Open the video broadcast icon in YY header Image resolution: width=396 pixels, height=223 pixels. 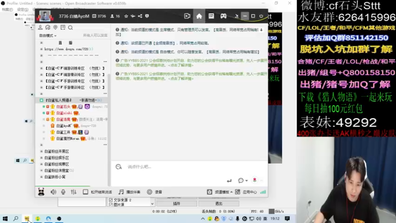point(187,16)
